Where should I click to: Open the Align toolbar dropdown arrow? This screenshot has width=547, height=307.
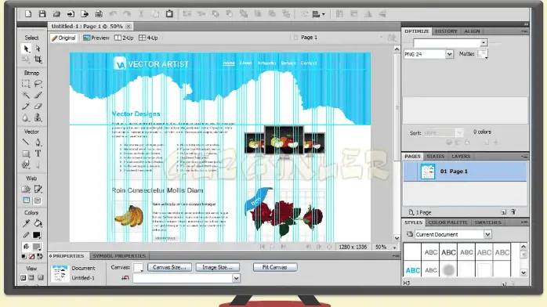[324, 14]
